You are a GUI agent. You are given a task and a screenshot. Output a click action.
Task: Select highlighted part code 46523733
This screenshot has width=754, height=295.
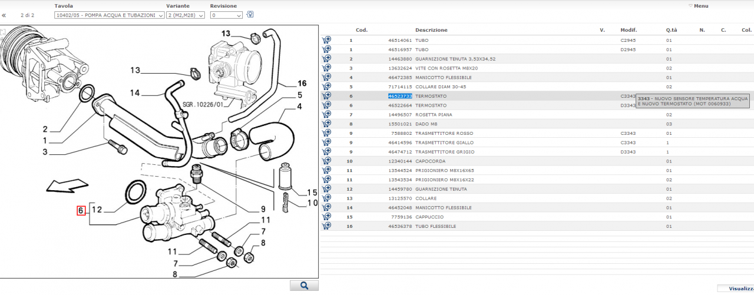[399, 96]
